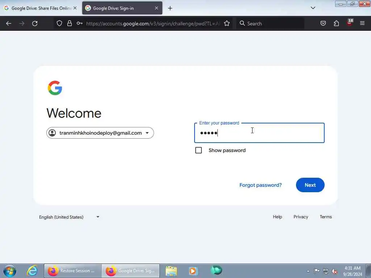
Task: Click the browser Search box
Action: pos(270,24)
